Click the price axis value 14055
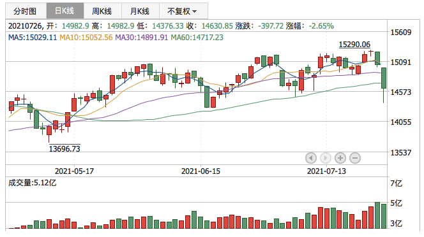The height and width of the screenshot is (237, 424). (x=401, y=122)
